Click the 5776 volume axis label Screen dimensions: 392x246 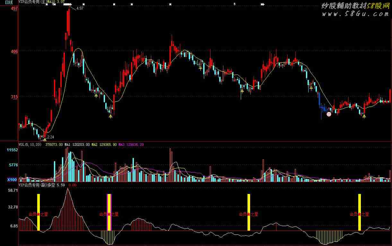(x=13, y=165)
